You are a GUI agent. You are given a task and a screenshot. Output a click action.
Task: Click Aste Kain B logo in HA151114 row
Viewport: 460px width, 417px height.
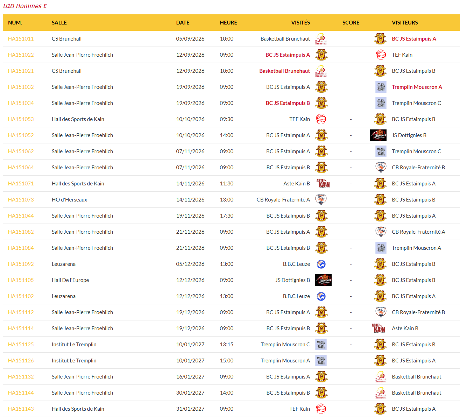[x=379, y=328]
